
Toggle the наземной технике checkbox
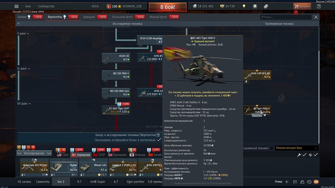[x=271, y=148]
